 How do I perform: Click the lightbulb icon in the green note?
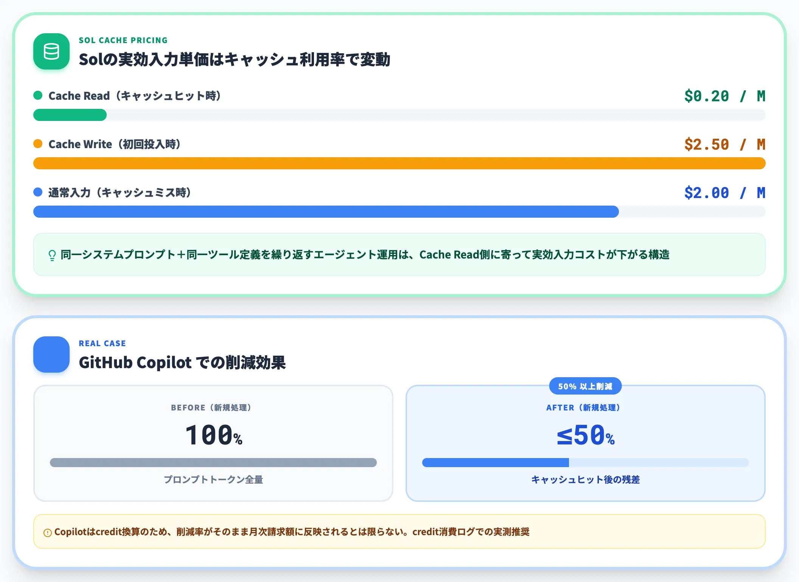click(x=52, y=255)
